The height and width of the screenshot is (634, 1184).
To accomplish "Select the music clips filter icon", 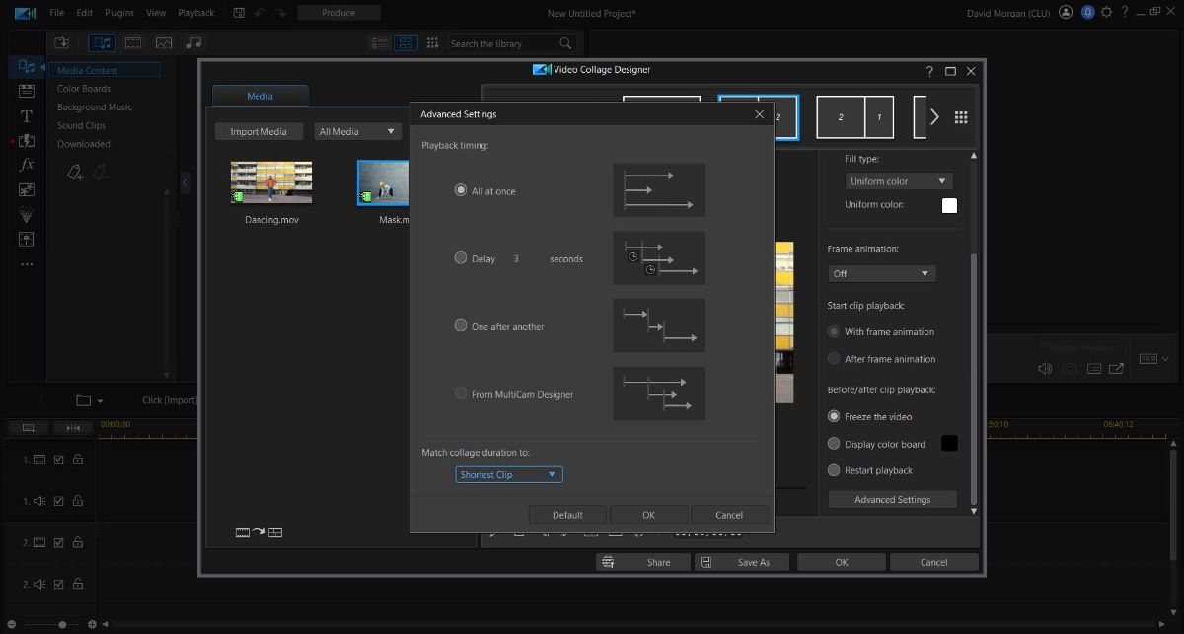I will point(193,42).
